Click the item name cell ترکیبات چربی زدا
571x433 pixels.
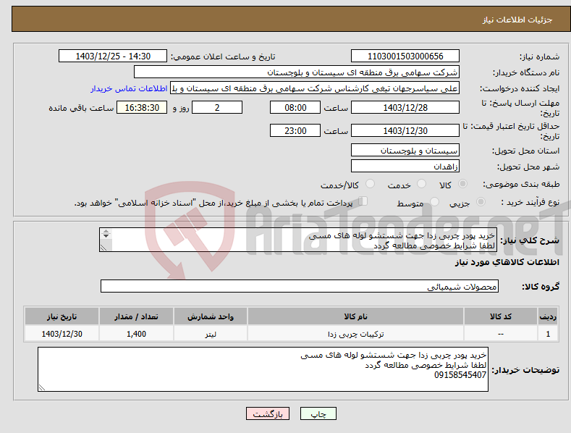pos(355,334)
